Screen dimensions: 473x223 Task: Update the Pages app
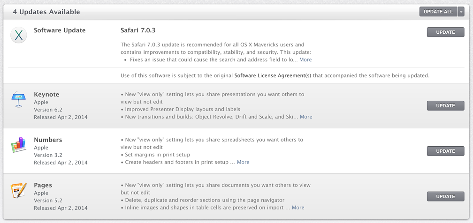point(446,196)
